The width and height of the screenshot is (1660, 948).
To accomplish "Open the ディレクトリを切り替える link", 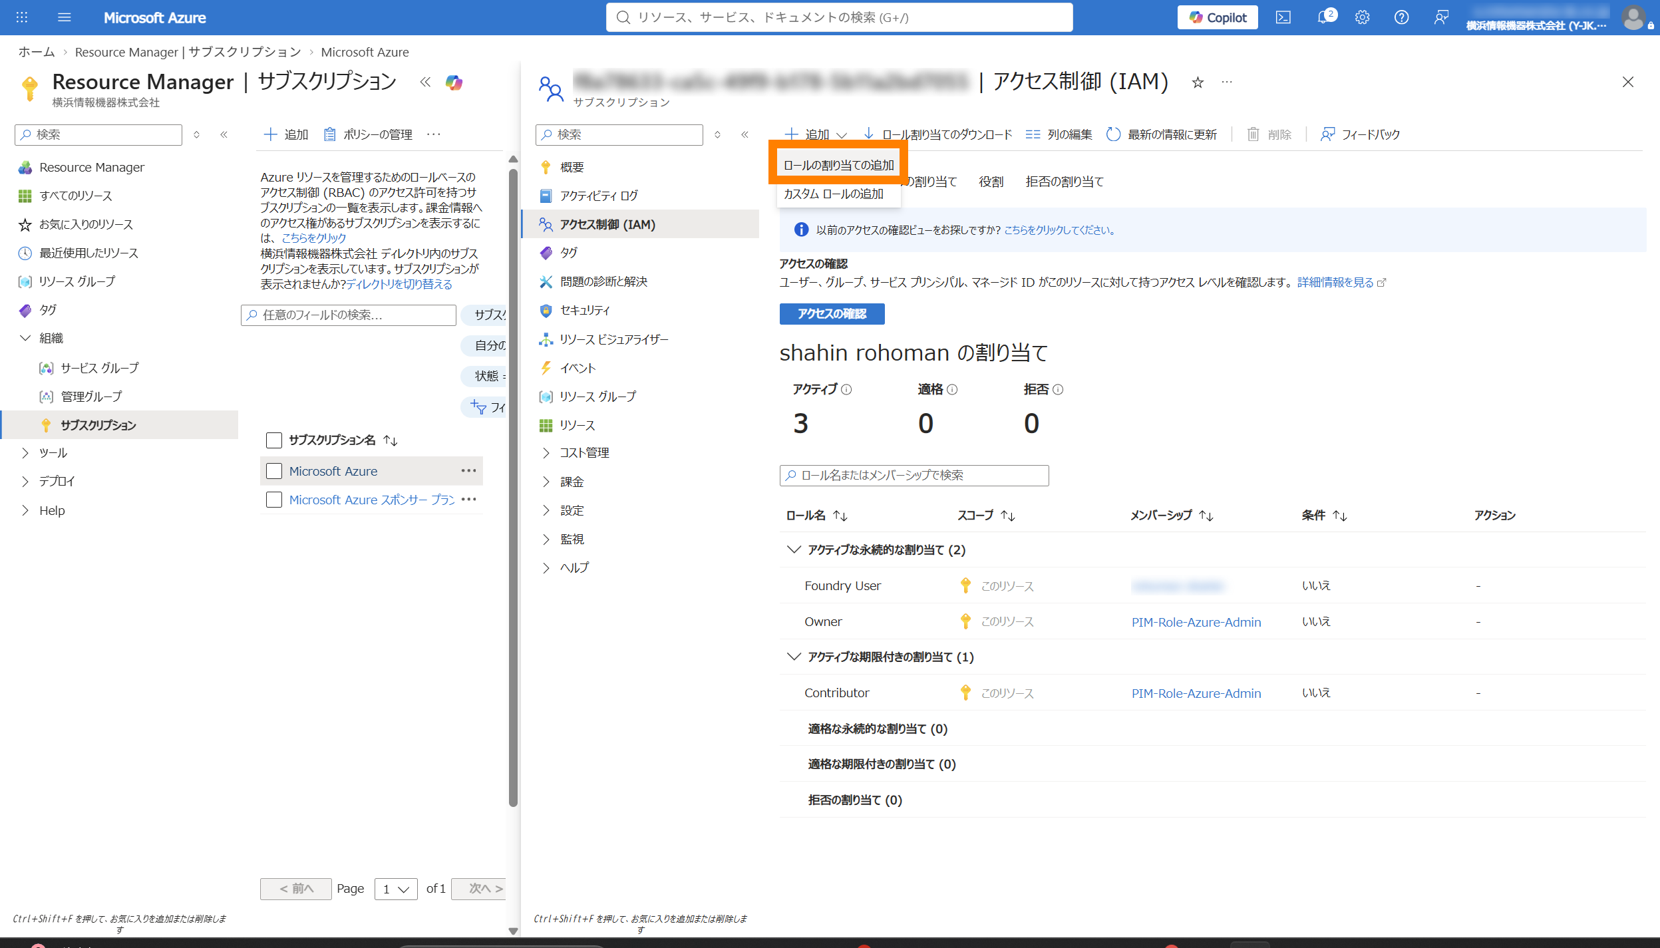I will click(399, 284).
